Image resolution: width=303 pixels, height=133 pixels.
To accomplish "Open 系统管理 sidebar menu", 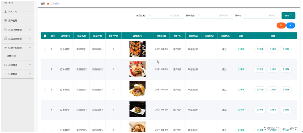I will click(17, 65).
